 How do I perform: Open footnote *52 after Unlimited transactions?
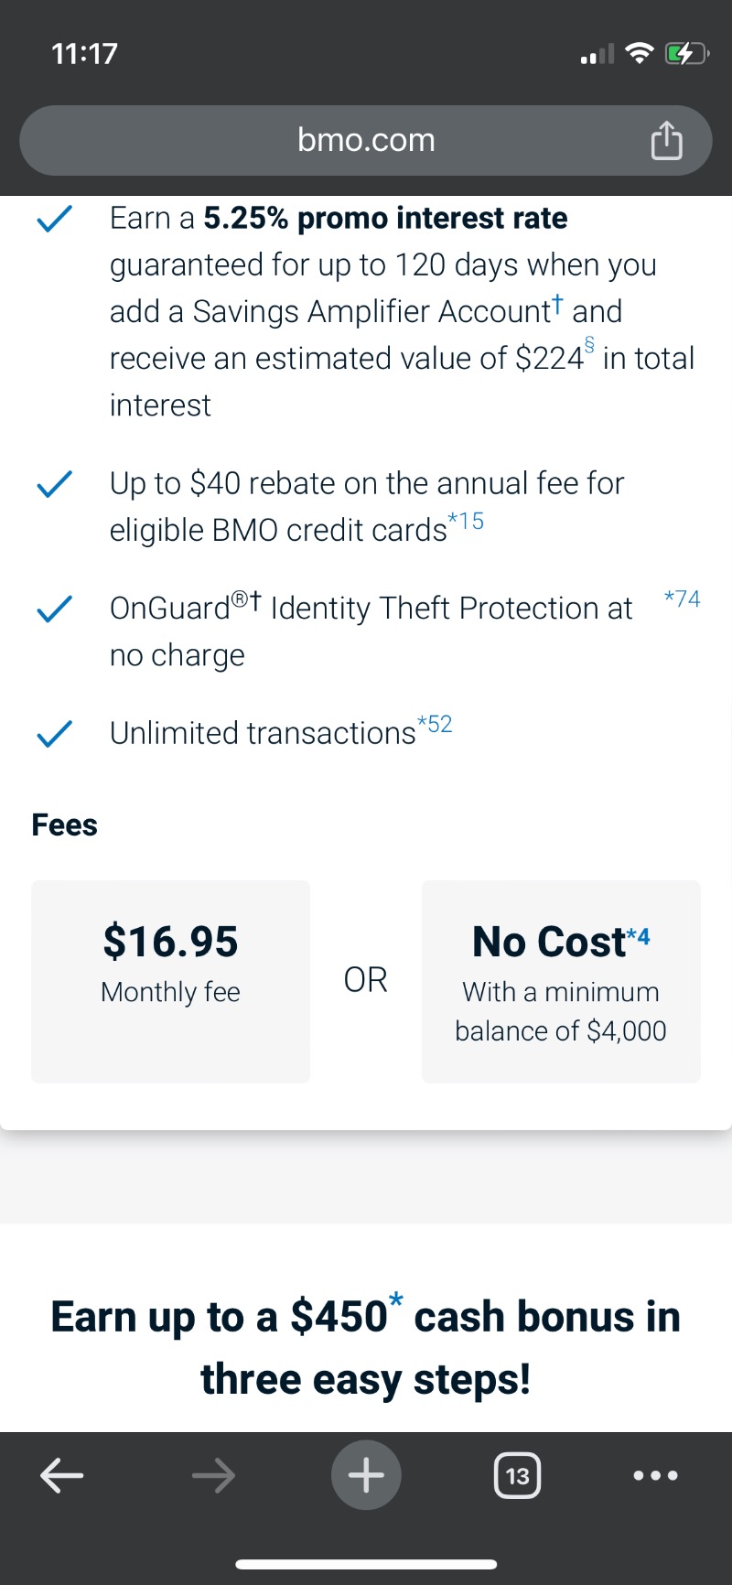[435, 724]
